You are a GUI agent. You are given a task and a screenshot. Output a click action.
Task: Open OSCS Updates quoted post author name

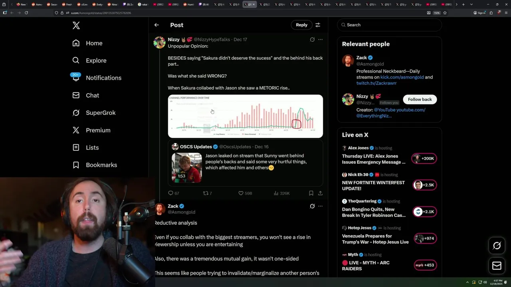pyautogui.click(x=196, y=147)
